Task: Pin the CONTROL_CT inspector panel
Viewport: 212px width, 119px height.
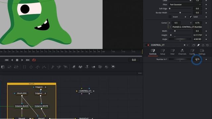Action: [198, 45]
